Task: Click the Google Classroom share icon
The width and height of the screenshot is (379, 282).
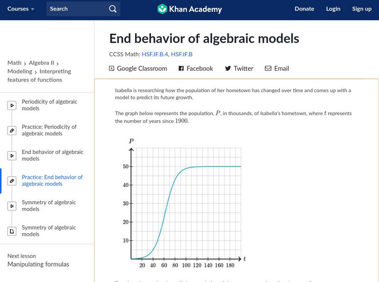Action: pyautogui.click(x=112, y=68)
